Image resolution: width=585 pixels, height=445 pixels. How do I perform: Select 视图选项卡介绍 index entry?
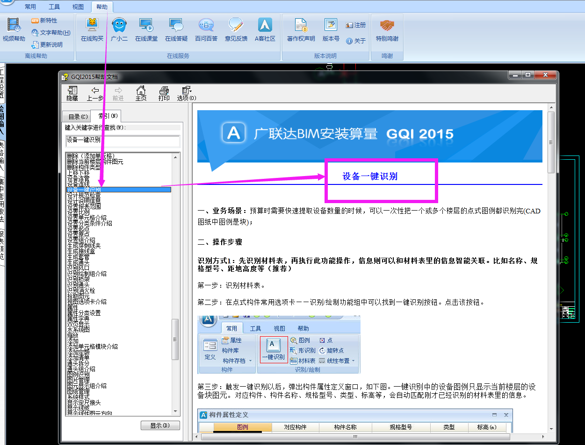(x=87, y=302)
